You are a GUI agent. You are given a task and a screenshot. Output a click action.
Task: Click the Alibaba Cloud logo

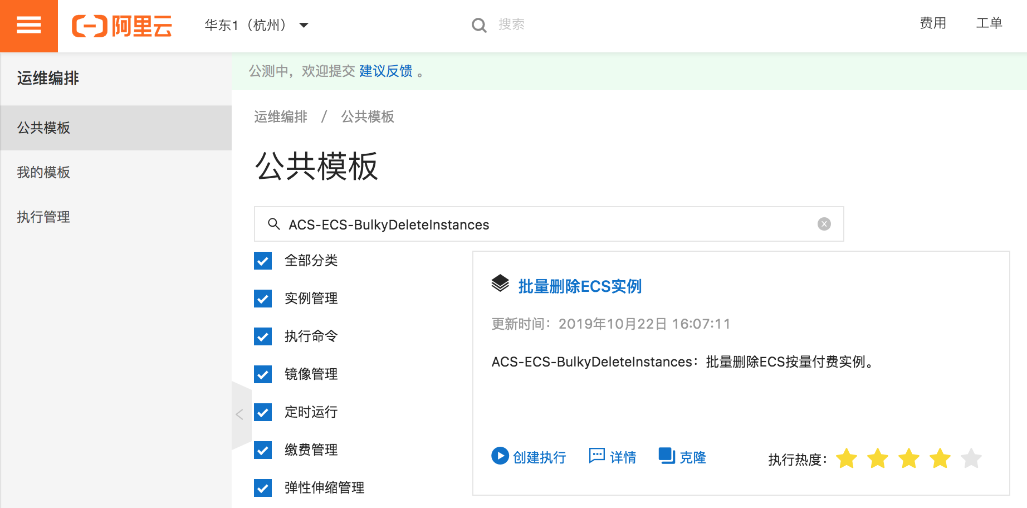(122, 26)
